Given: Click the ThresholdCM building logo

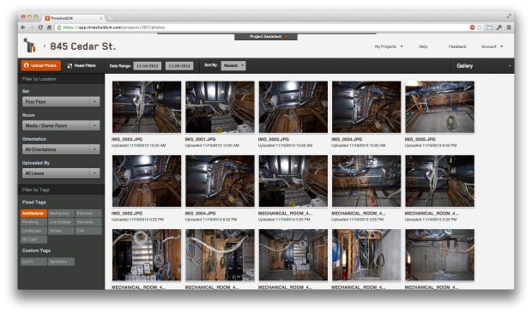Looking at the screenshot, I should (x=29, y=45).
